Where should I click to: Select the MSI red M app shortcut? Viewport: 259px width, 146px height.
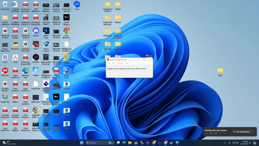click(5, 72)
